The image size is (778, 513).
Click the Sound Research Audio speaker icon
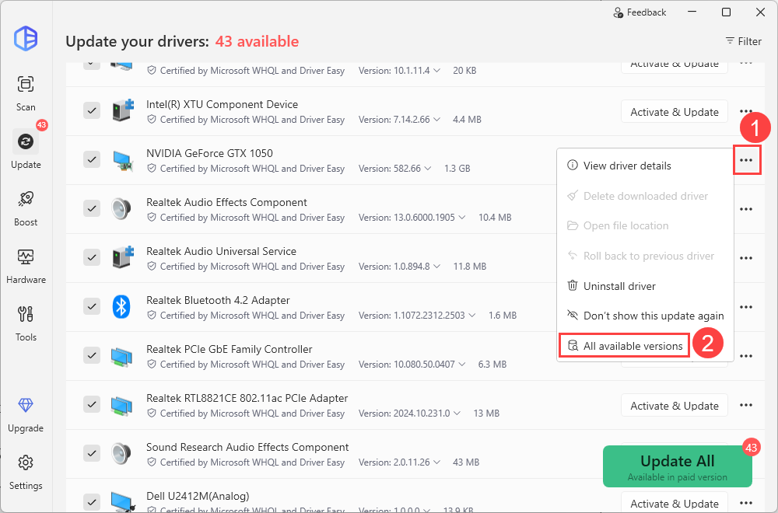click(x=121, y=453)
